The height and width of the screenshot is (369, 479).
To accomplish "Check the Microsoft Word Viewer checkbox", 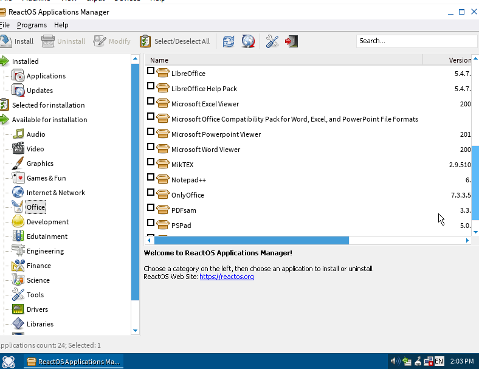I will click(x=151, y=147).
